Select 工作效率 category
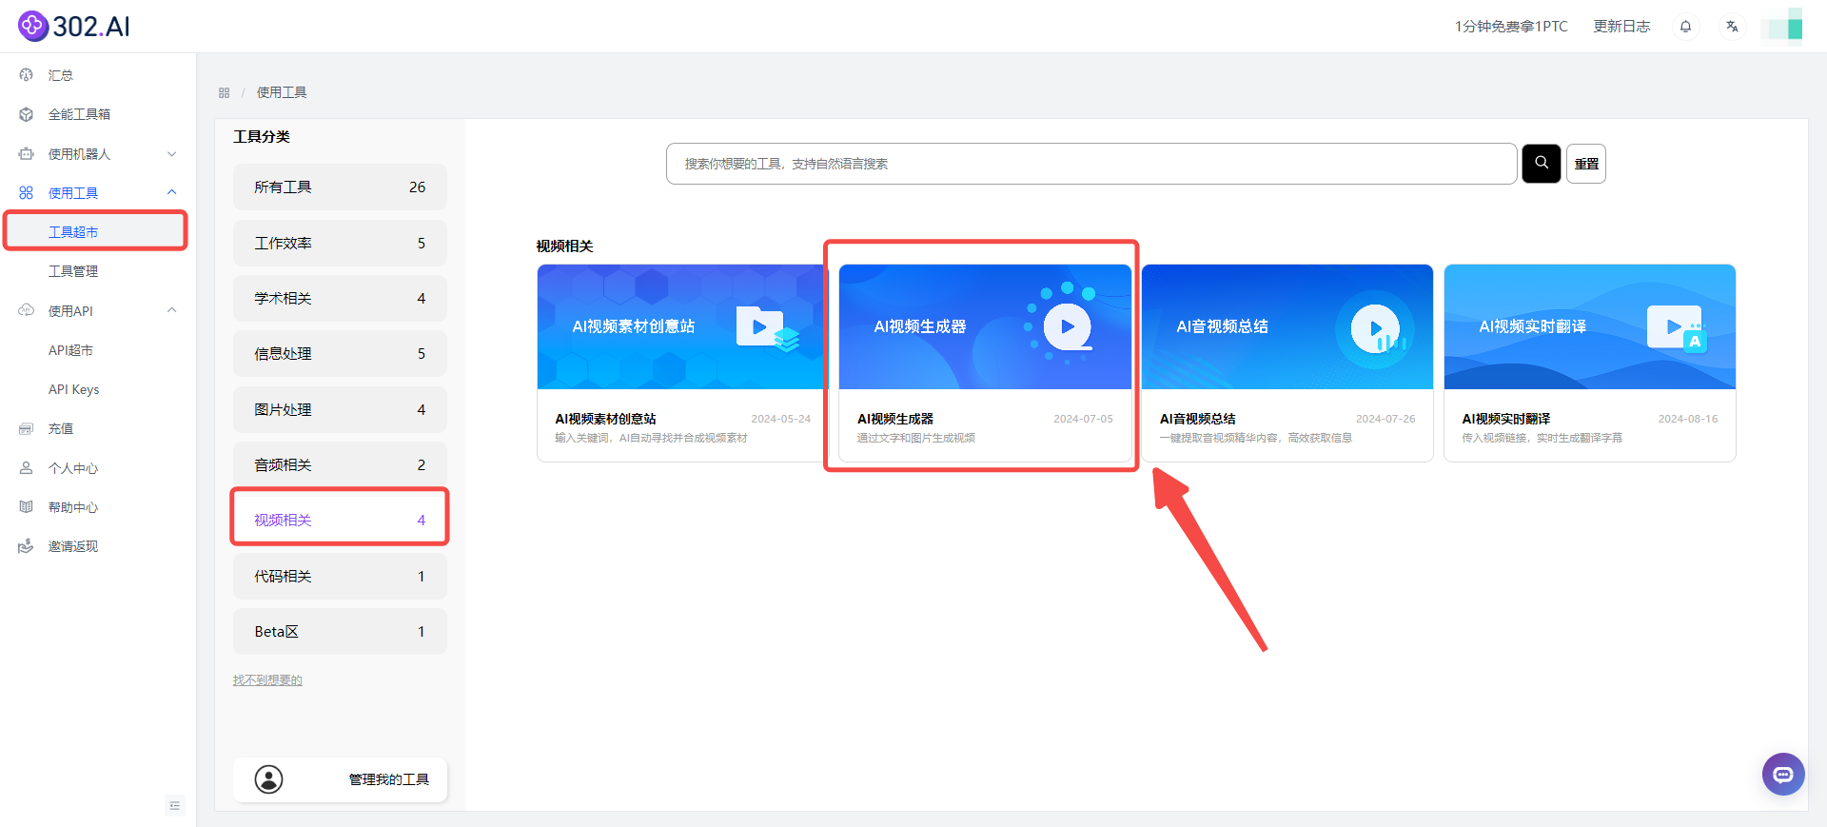This screenshot has height=827, width=1827. pyautogui.click(x=340, y=243)
